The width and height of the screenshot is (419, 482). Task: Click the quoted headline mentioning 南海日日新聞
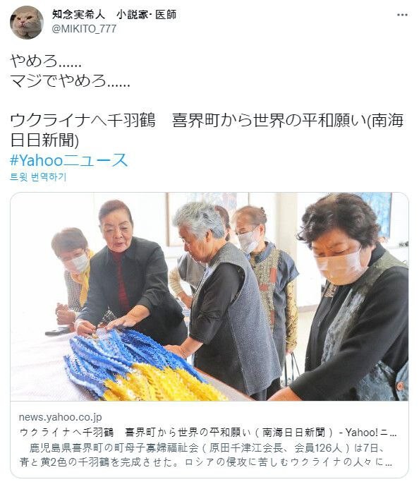[207, 130]
